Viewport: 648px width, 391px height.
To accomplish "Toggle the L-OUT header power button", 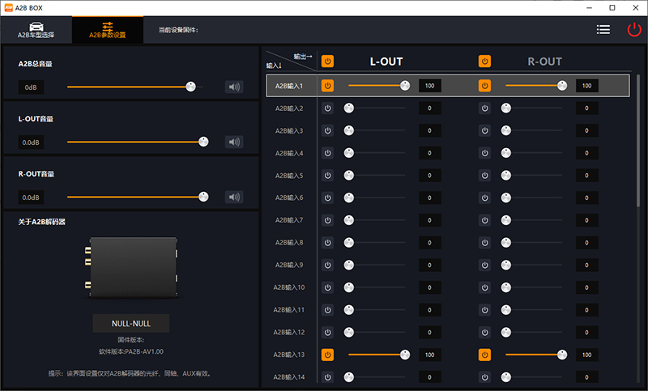I will point(327,61).
